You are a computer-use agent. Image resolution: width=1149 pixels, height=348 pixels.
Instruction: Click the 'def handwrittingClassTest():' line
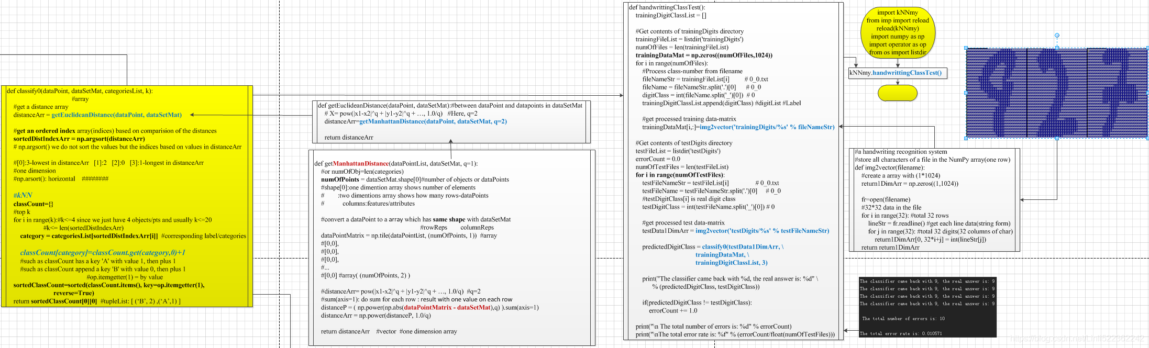(667, 7)
